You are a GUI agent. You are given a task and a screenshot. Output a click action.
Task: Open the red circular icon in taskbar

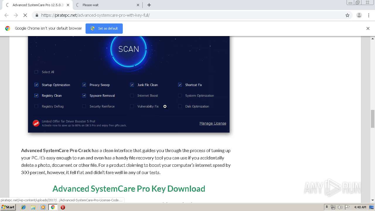click(63, 207)
